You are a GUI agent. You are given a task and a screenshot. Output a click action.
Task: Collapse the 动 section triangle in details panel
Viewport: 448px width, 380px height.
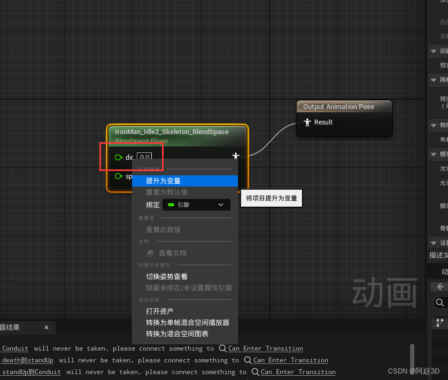coord(434,51)
